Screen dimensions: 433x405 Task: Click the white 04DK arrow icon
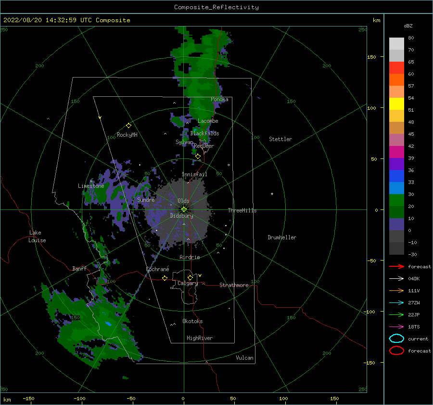click(396, 279)
